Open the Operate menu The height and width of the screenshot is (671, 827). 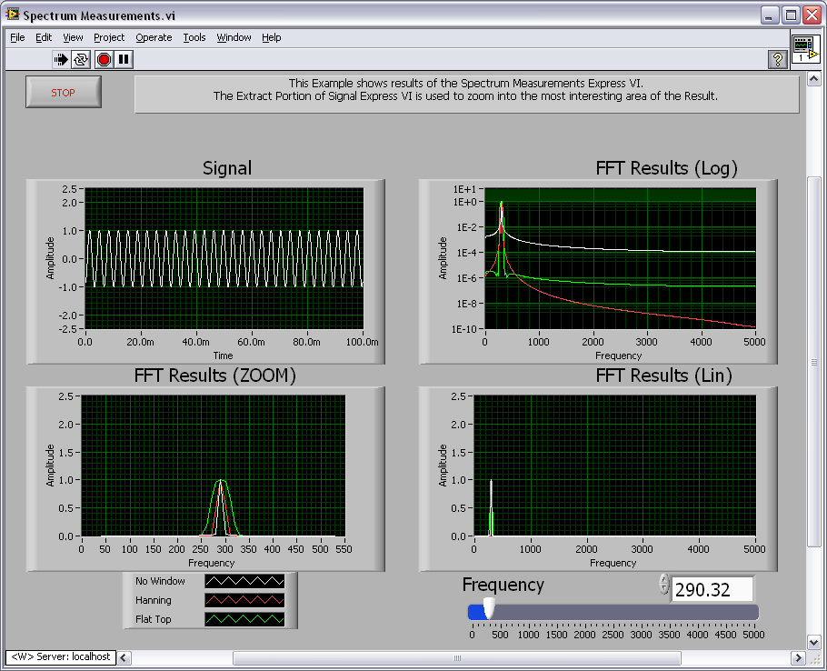(x=154, y=37)
